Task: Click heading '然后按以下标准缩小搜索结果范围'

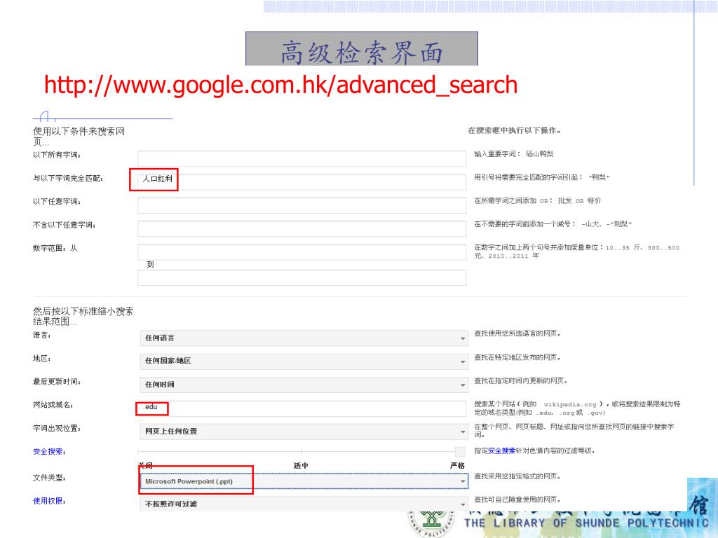Action: coord(83,316)
